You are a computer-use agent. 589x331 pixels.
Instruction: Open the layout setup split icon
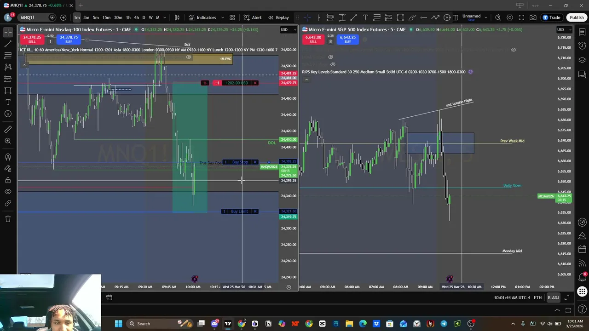pos(455,17)
